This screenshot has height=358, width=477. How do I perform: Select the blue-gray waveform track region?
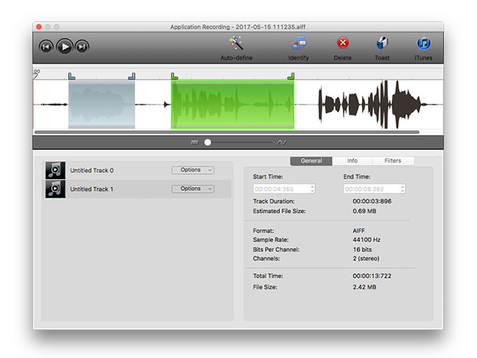click(x=101, y=104)
